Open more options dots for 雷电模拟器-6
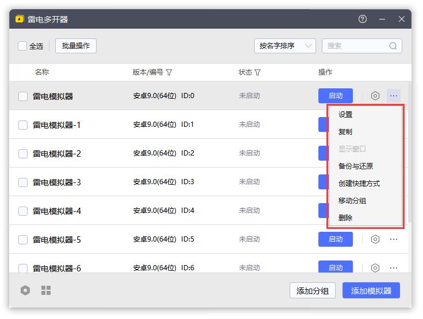The height and width of the screenshot is (319, 423). (x=394, y=267)
